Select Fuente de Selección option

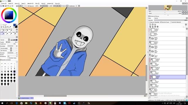point(171,22)
